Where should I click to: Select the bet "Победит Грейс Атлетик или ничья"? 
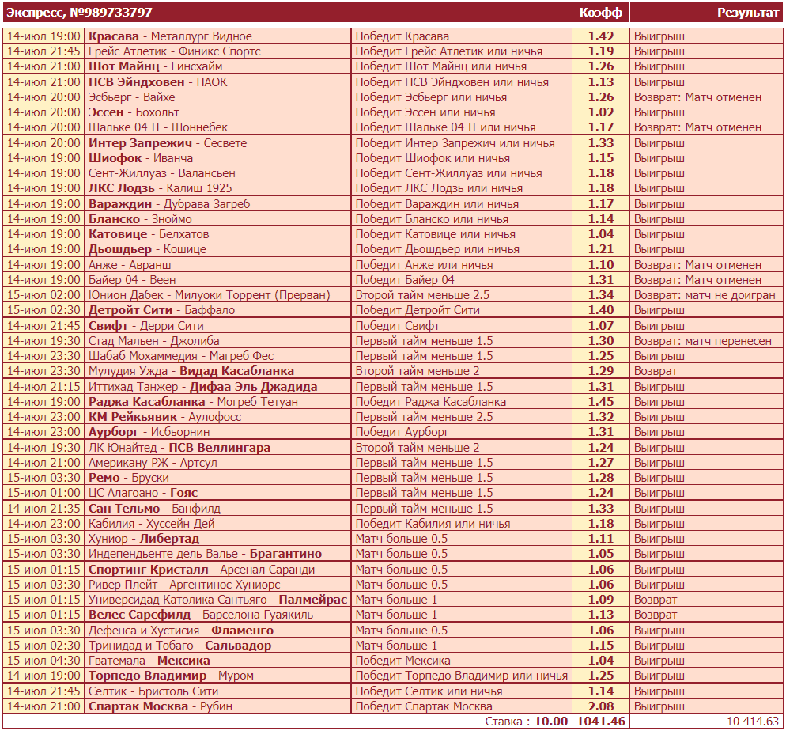(x=448, y=51)
